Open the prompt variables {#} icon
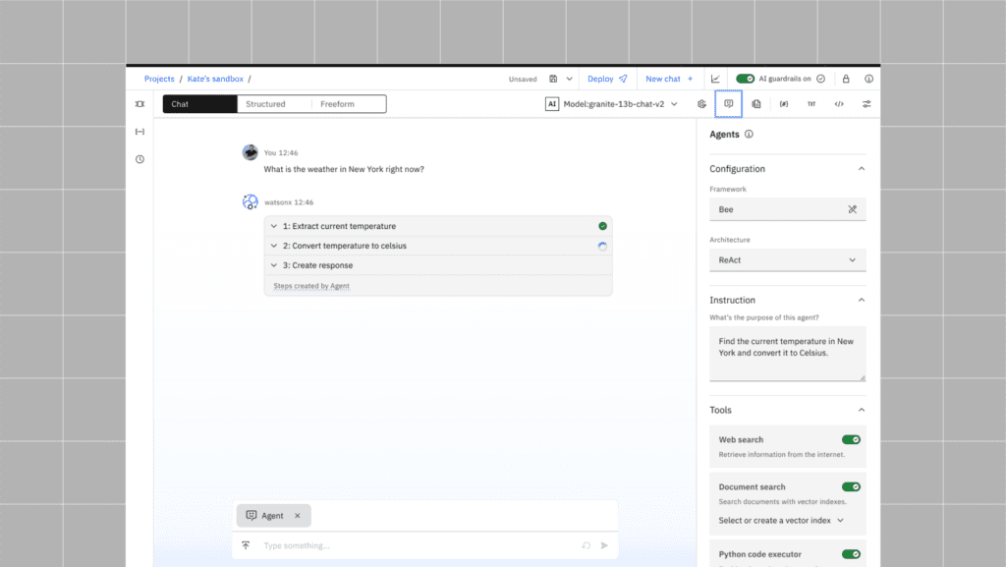The height and width of the screenshot is (567, 1006). [784, 104]
